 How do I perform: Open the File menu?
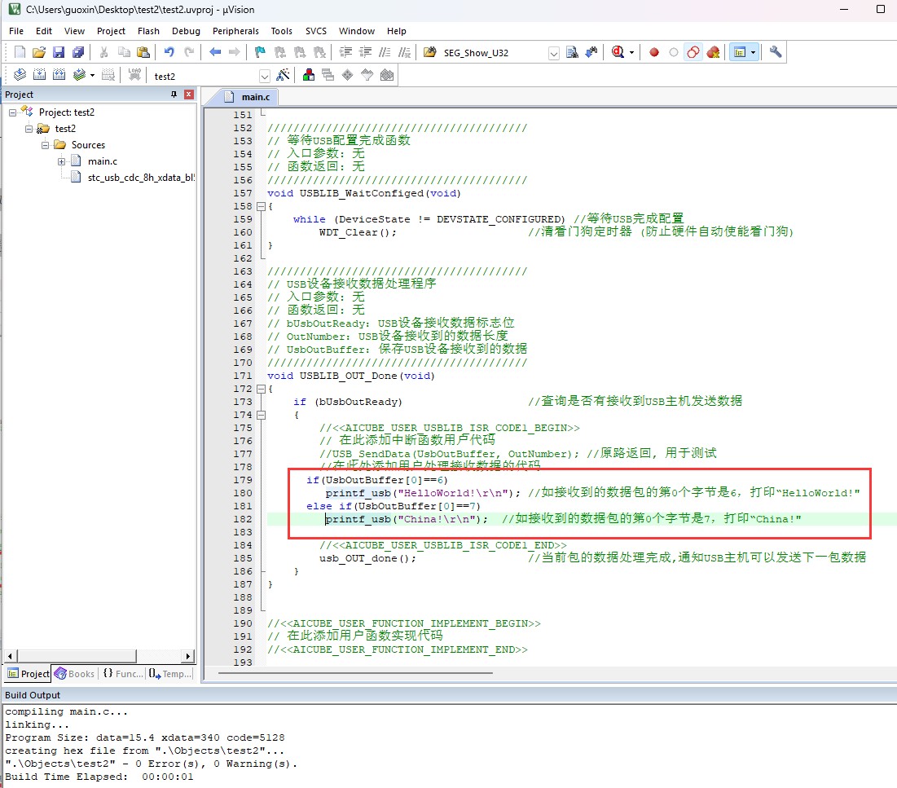(16, 31)
